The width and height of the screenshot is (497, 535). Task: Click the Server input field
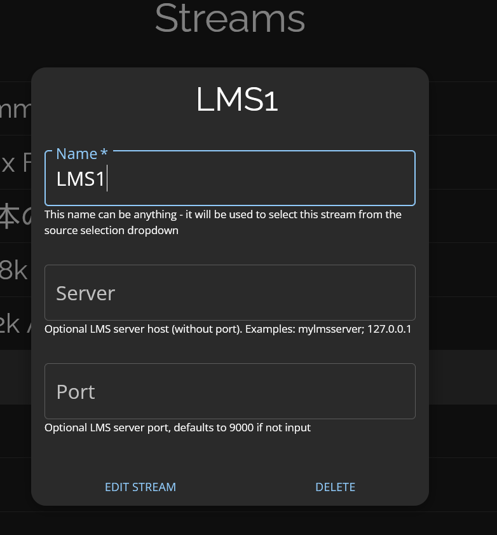(x=230, y=293)
